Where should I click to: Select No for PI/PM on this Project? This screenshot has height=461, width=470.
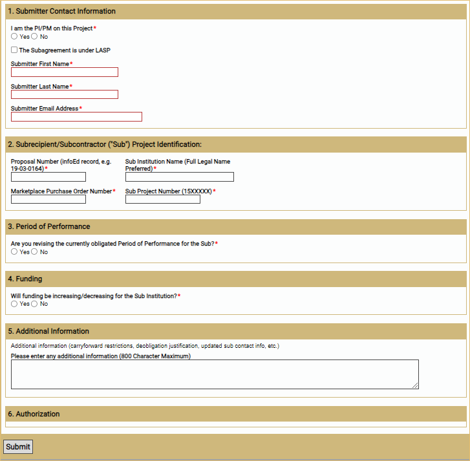pyautogui.click(x=35, y=37)
